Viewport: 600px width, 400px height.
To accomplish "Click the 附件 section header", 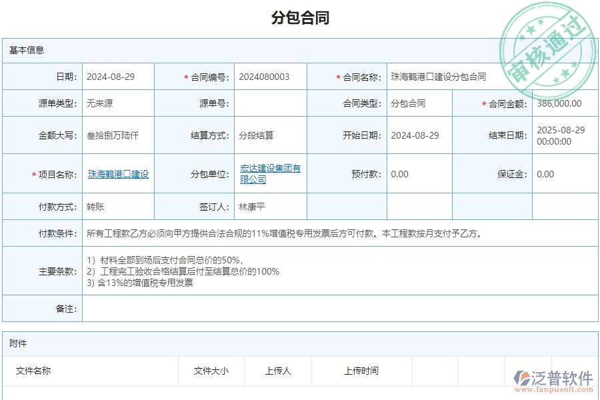I will 19,343.
